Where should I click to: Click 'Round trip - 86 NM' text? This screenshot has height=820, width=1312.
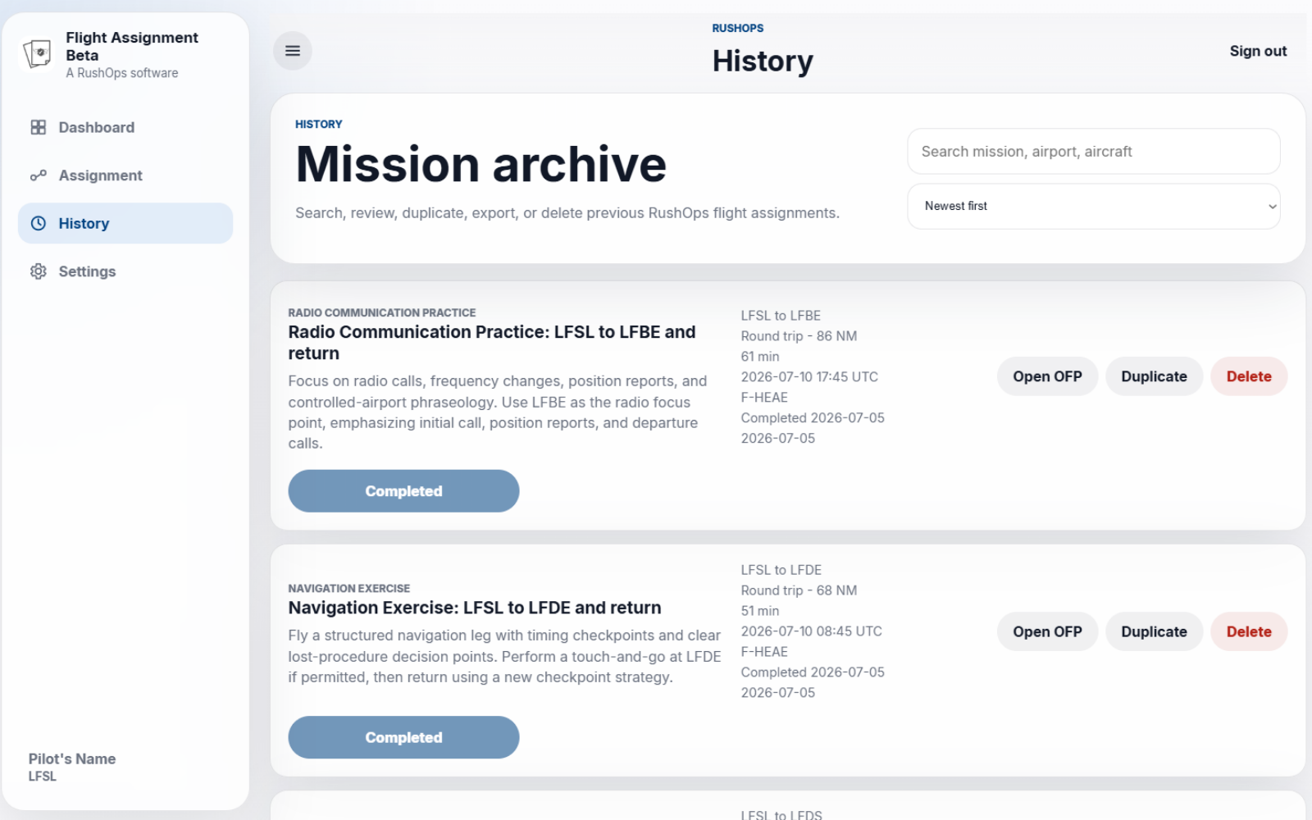point(799,336)
